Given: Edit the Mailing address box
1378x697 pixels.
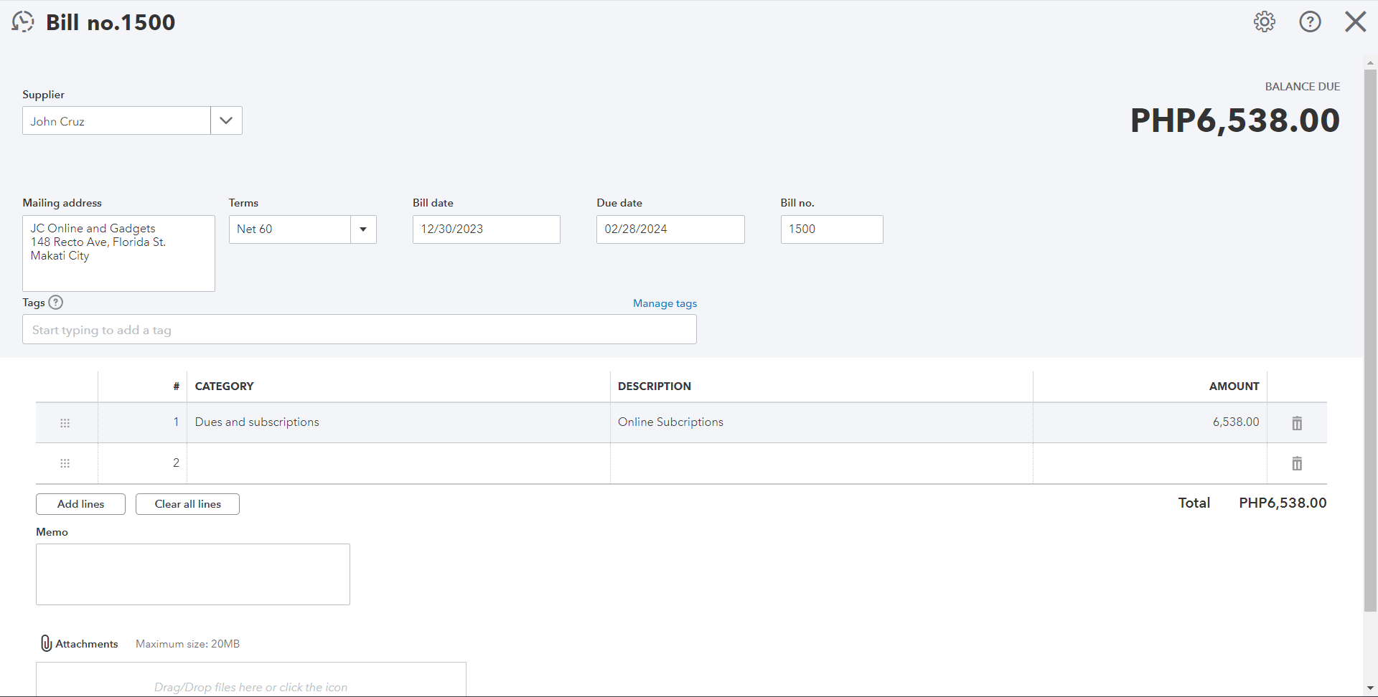Looking at the screenshot, I should pyautogui.click(x=118, y=253).
